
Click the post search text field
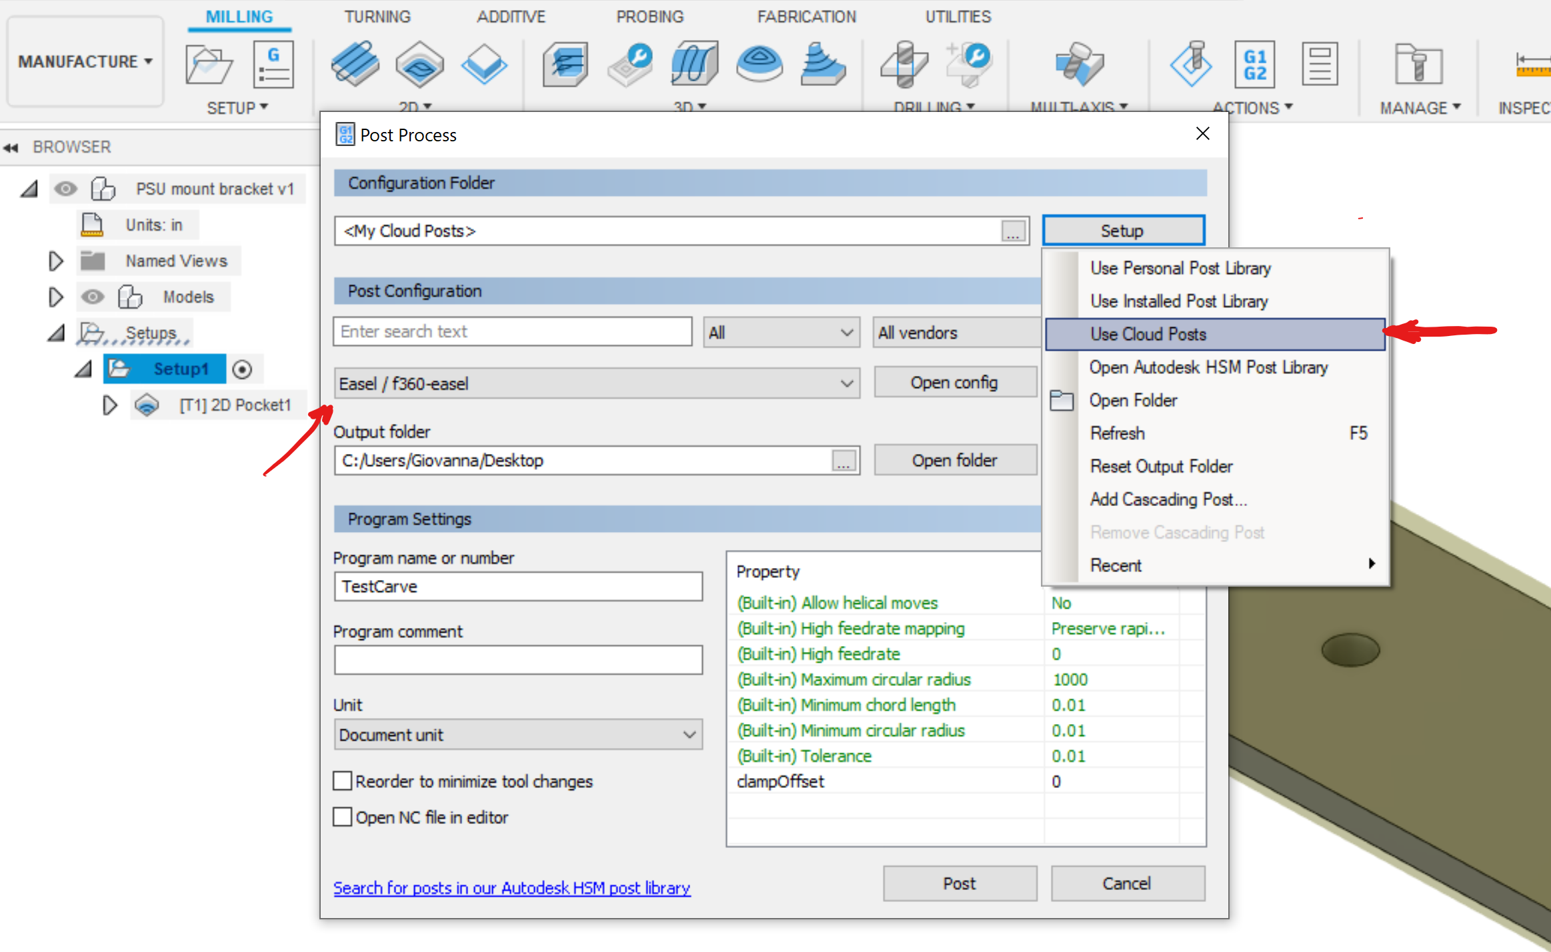point(512,331)
